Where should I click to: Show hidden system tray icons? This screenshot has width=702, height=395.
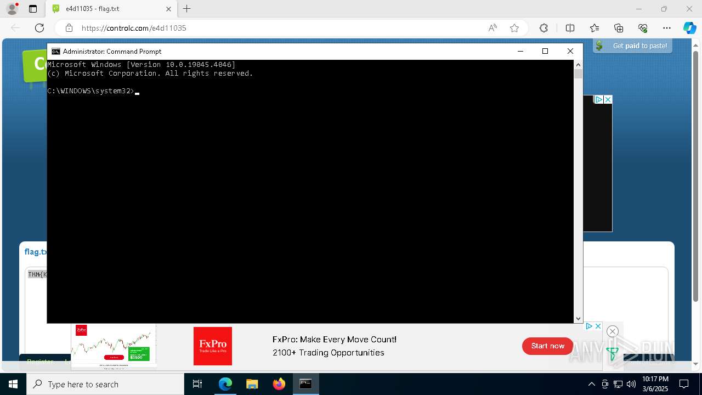pyautogui.click(x=591, y=384)
